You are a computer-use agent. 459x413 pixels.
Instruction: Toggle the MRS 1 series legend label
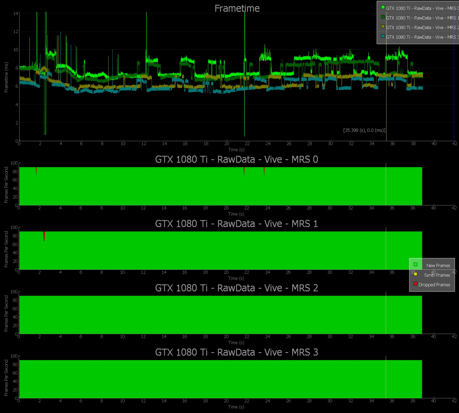click(x=422, y=18)
